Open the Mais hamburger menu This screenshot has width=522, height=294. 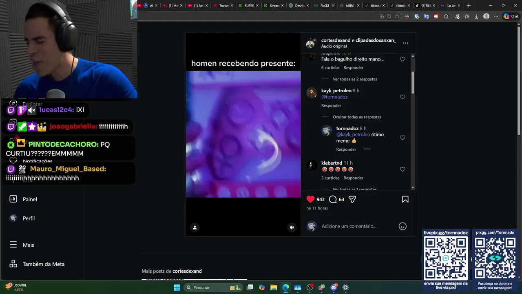(22, 245)
